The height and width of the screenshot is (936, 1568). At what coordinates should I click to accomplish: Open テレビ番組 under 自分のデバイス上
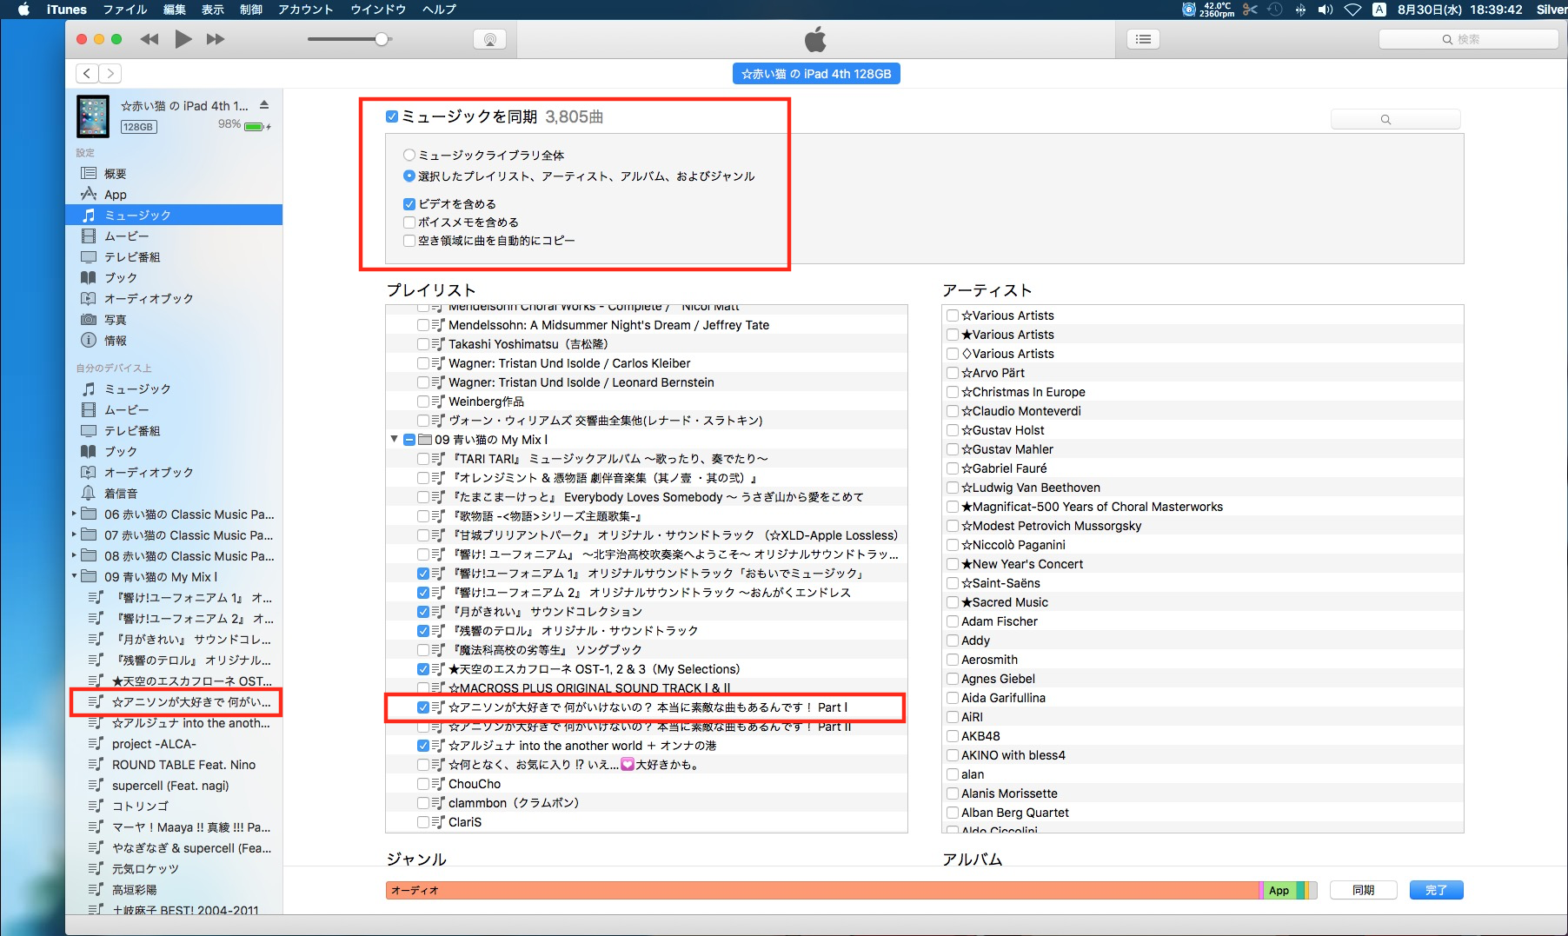pos(132,431)
